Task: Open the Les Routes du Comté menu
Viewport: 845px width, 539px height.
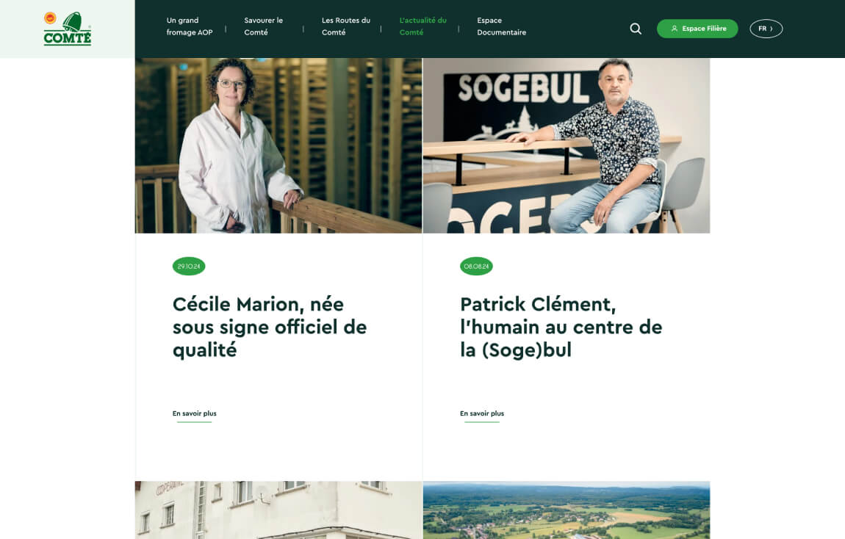Action: (346, 26)
